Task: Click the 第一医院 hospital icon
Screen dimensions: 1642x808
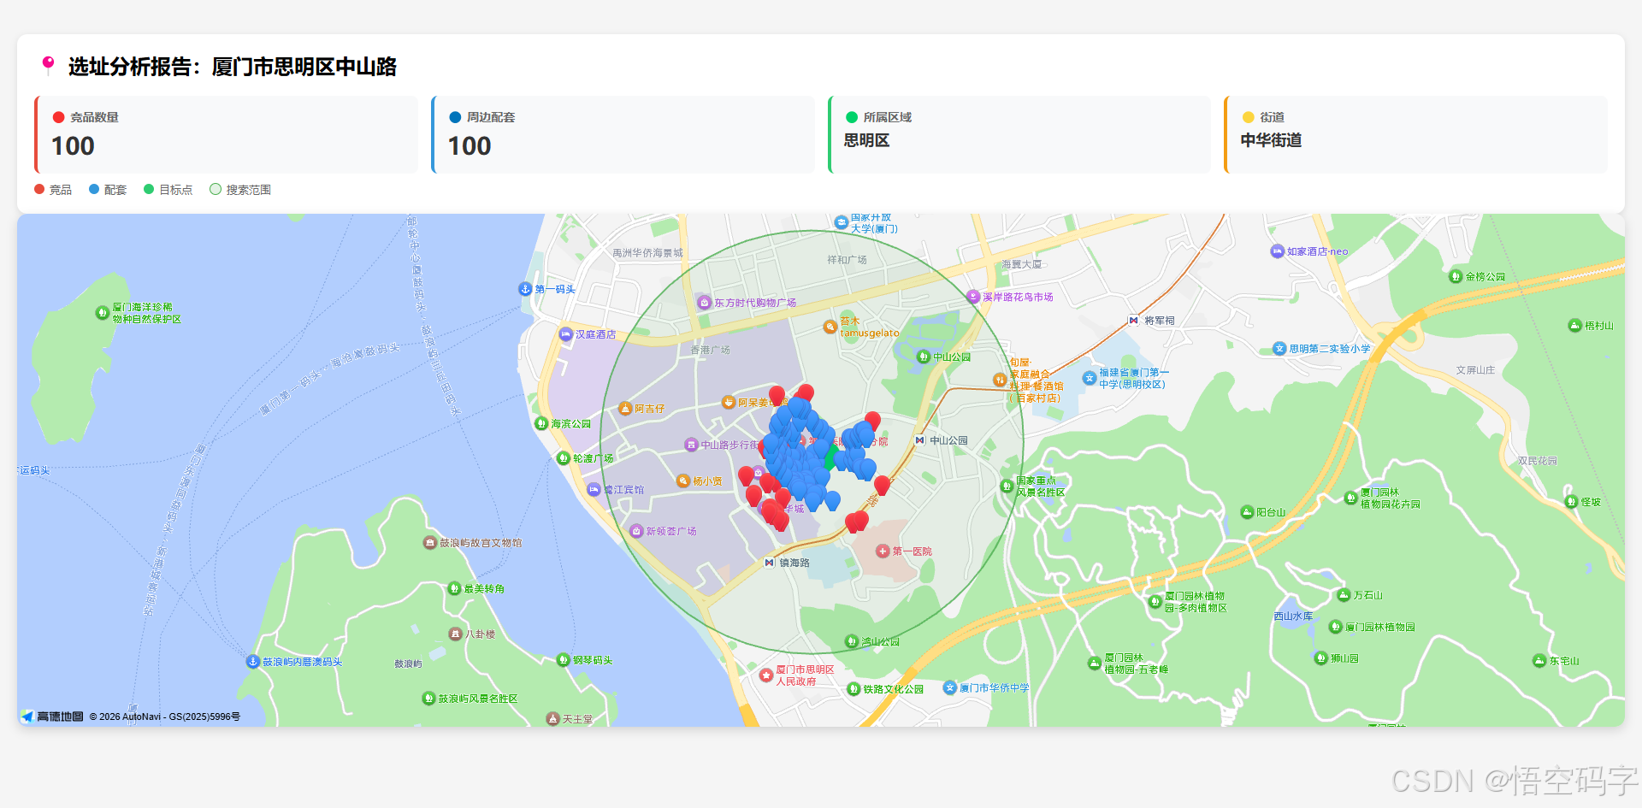Action: [x=883, y=551]
